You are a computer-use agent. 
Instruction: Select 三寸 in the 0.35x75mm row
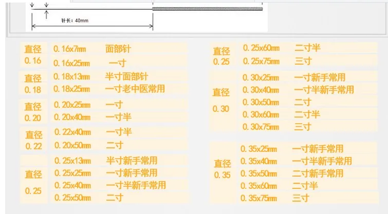[301, 199]
